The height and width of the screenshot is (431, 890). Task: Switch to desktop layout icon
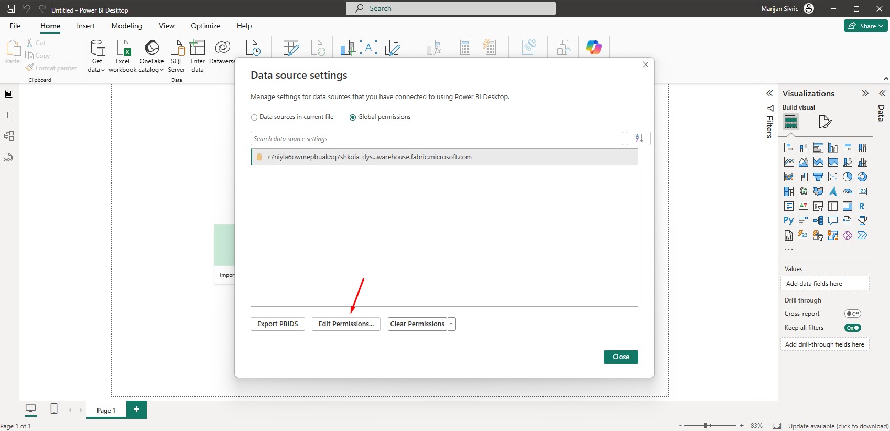pos(31,409)
